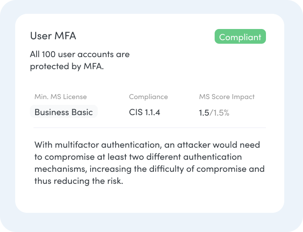Click the "All 100 user accounts are" line
The image size is (303, 232).
tap(80, 54)
